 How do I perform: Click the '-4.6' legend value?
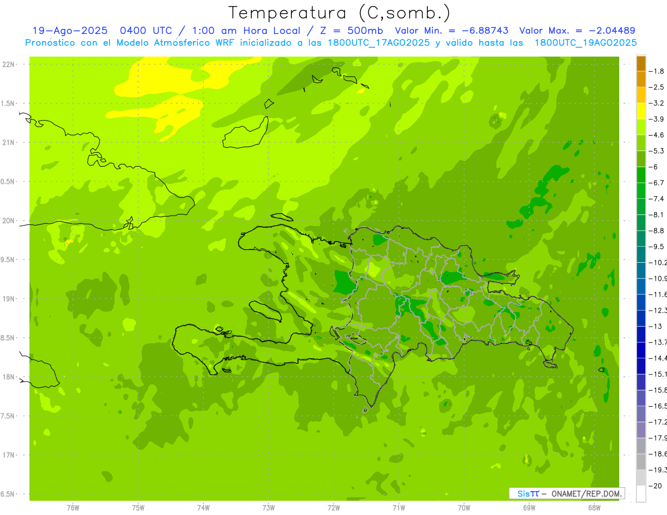(x=656, y=135)
